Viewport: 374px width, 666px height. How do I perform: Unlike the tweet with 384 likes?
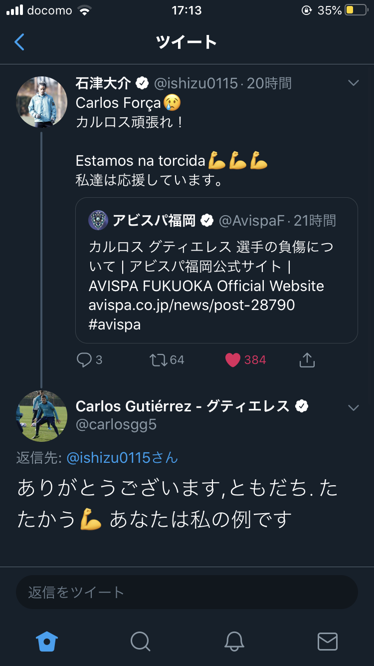pos(233,360)
